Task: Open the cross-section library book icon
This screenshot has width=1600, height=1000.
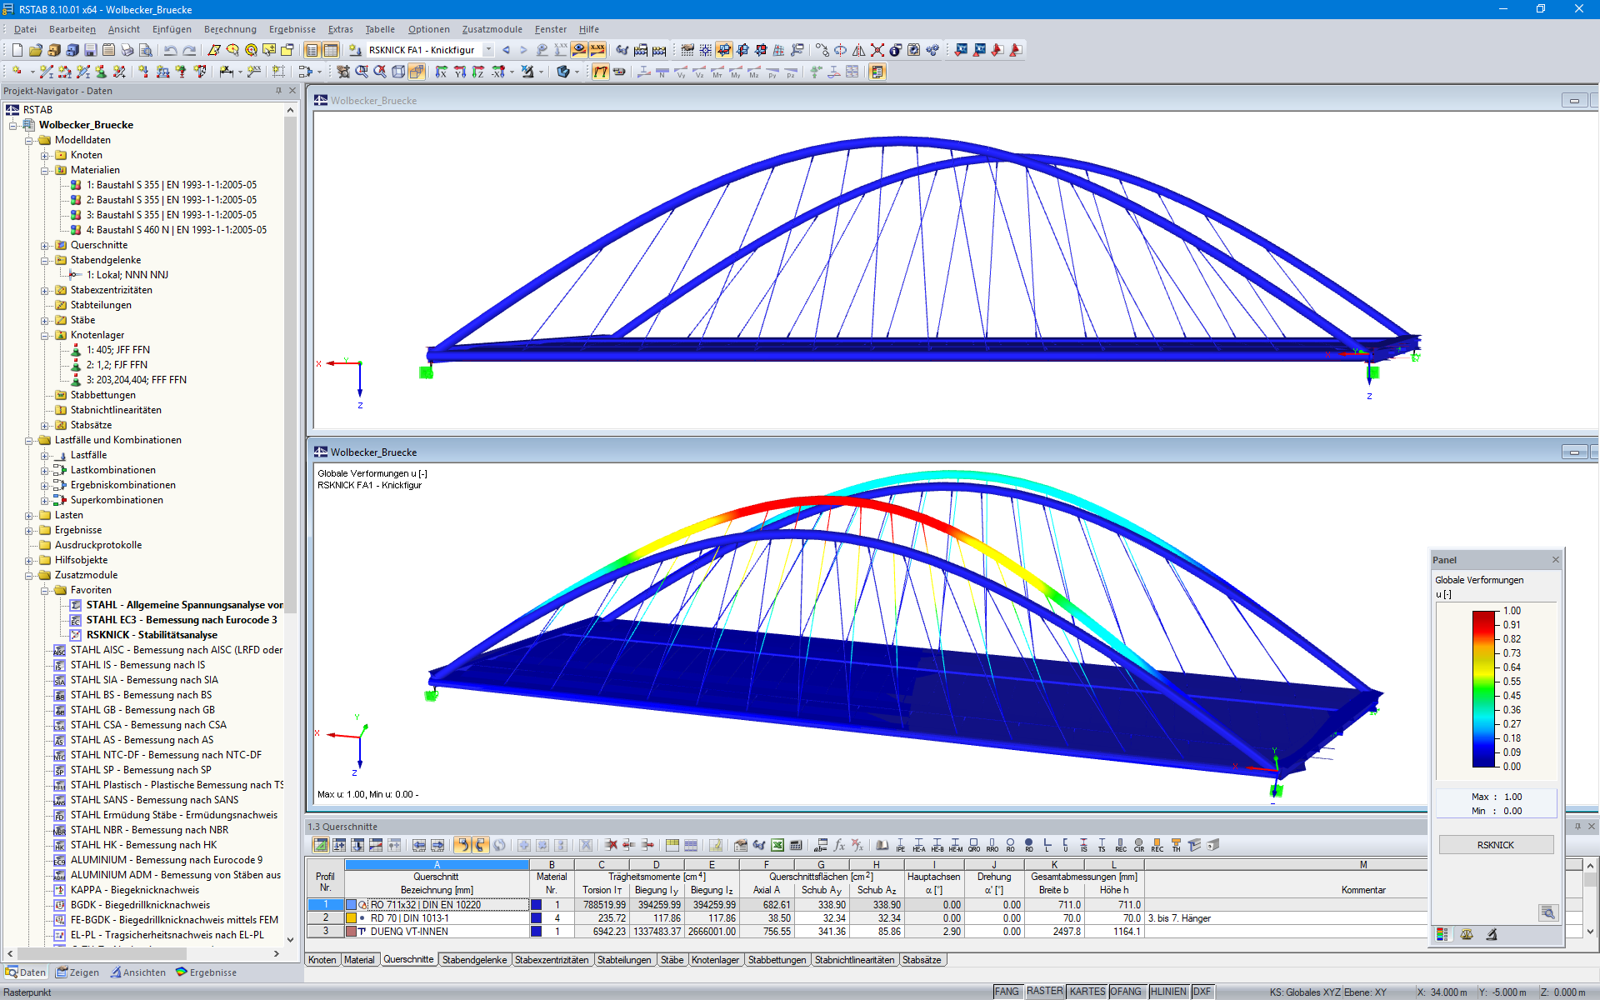Action: click(x=882, y=845)
